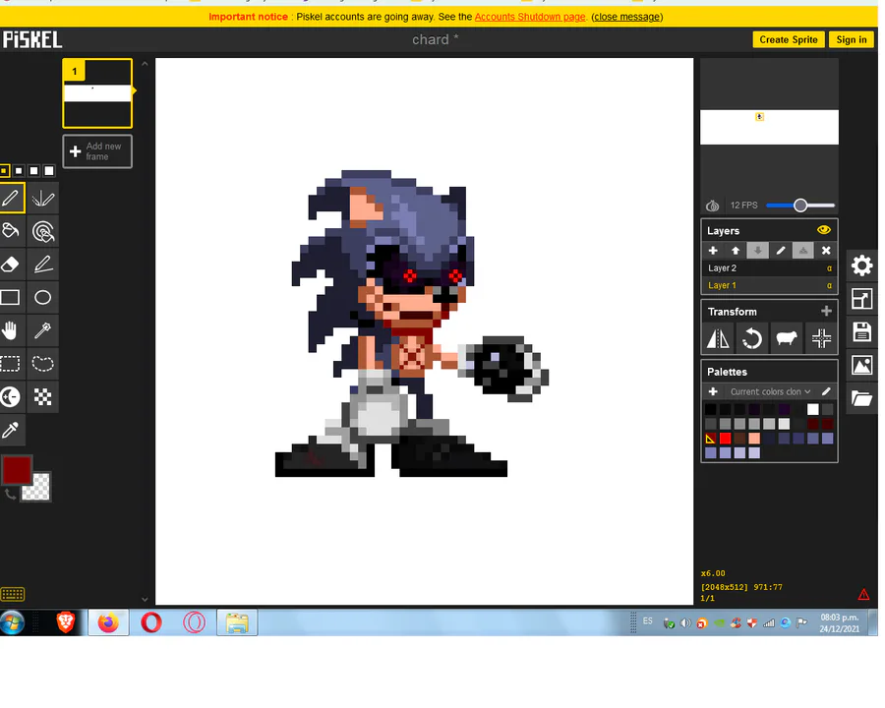Viewport: 885px width, 708px height.
Task: Select the Eraser tool
Action: [x=11, y=265]
